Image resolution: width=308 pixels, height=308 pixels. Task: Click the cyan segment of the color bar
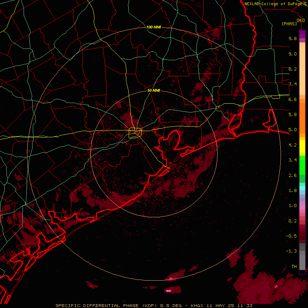tap(302, 188)
